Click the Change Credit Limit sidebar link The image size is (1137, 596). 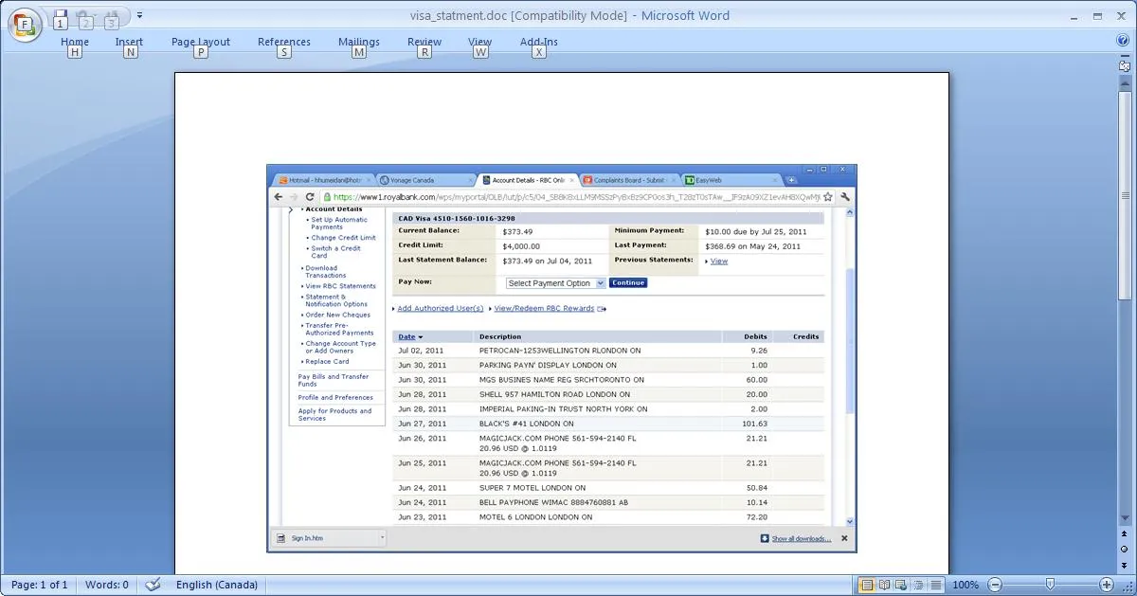(x=343, y=238)
